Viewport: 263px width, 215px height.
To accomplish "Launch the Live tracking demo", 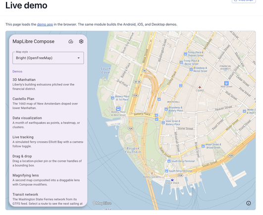I will pos(48,141).
